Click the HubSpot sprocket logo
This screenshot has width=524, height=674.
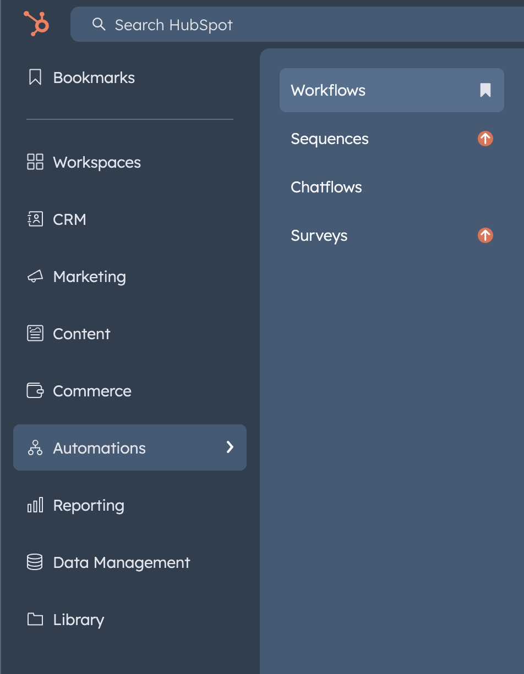(x=36, y=24)
